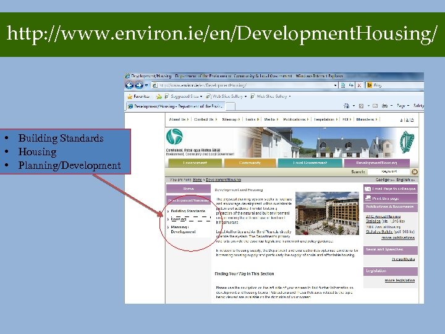The width and height of the screenshot is (445, 334).
Task: Open the FOI top navigation item
Action: point(345,119)
